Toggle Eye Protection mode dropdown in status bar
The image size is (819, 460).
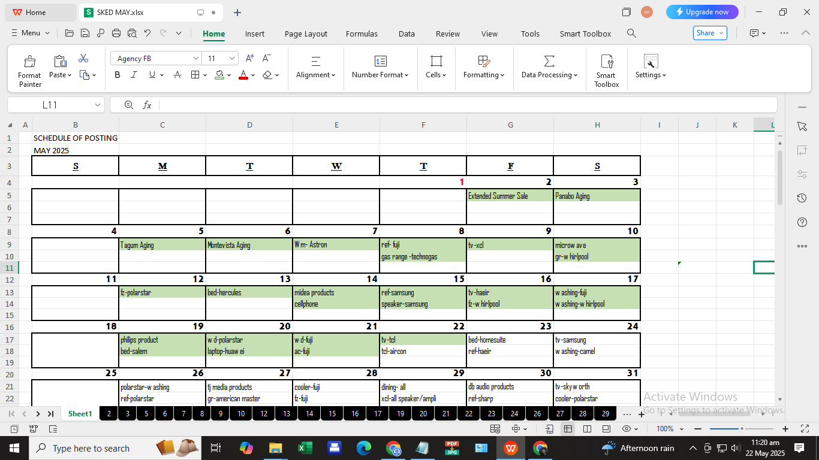(630, 429)
